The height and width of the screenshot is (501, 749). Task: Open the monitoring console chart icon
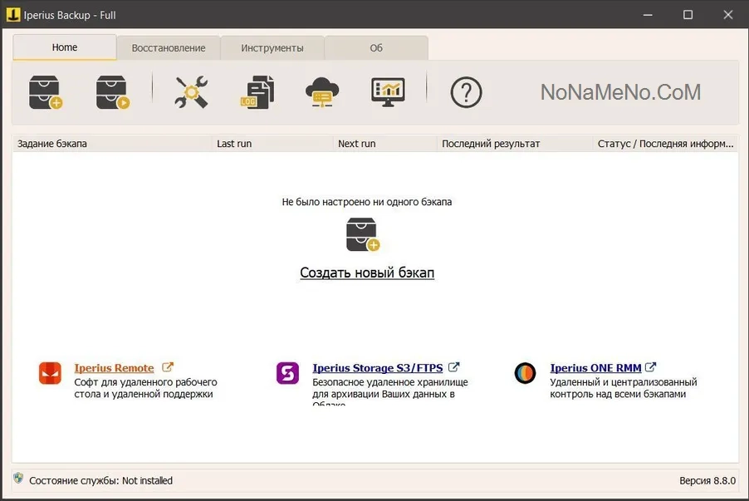coord(388,92)
